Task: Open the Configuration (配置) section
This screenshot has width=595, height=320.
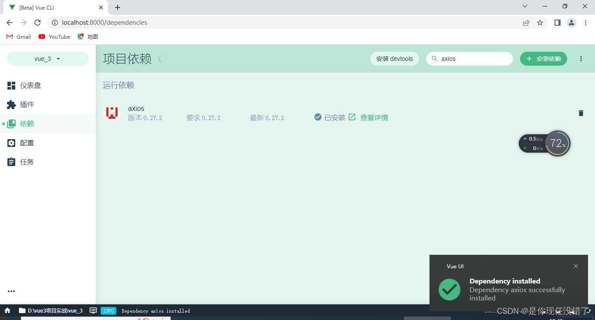Action: pyautogui.click(x=48, y=143)
